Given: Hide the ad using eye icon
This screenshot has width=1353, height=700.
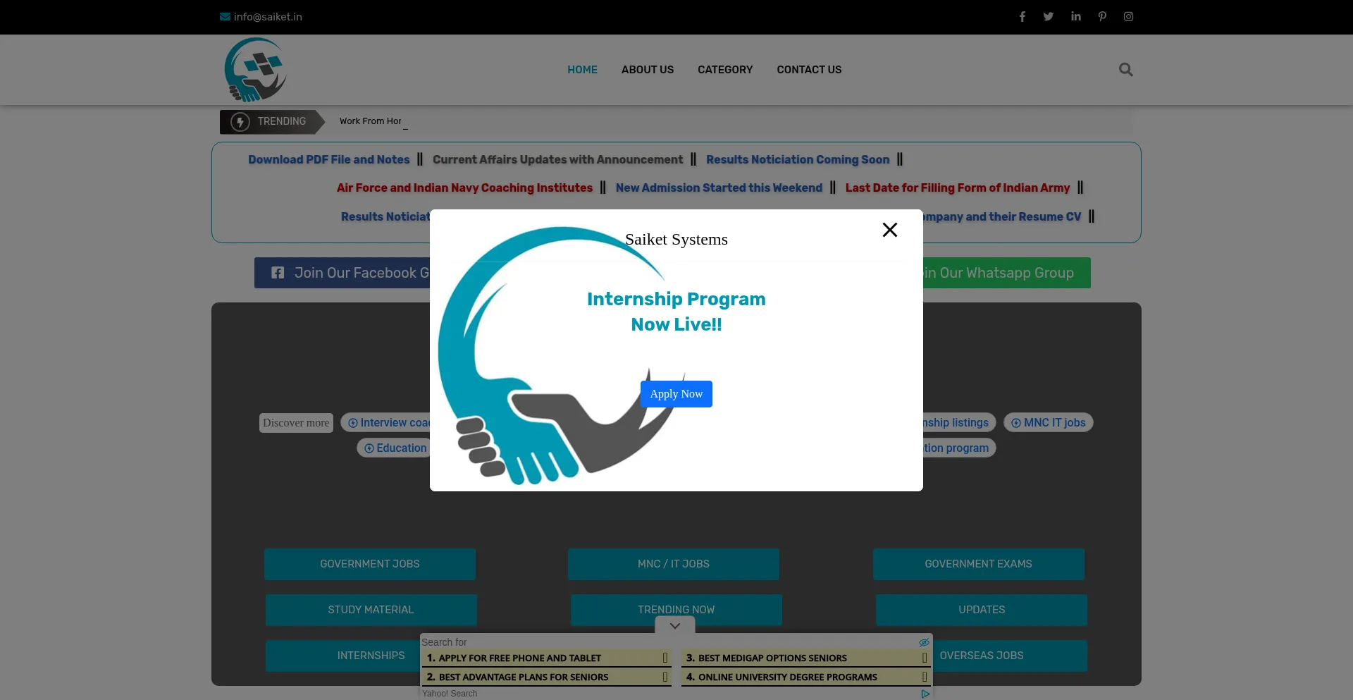Looking at the screenshot, I should click(923, 643).
